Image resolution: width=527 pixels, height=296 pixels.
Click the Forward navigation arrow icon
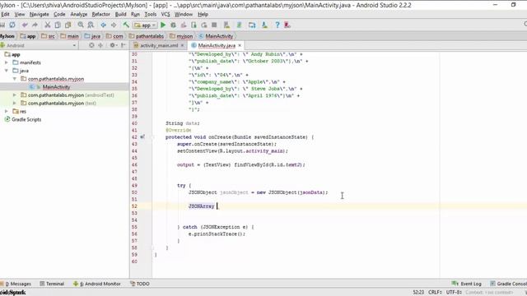pyautogui.click(x=114, y=25)
